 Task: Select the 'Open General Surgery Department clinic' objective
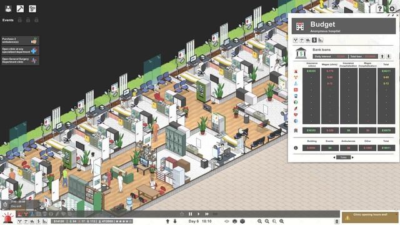pos(20,61)
